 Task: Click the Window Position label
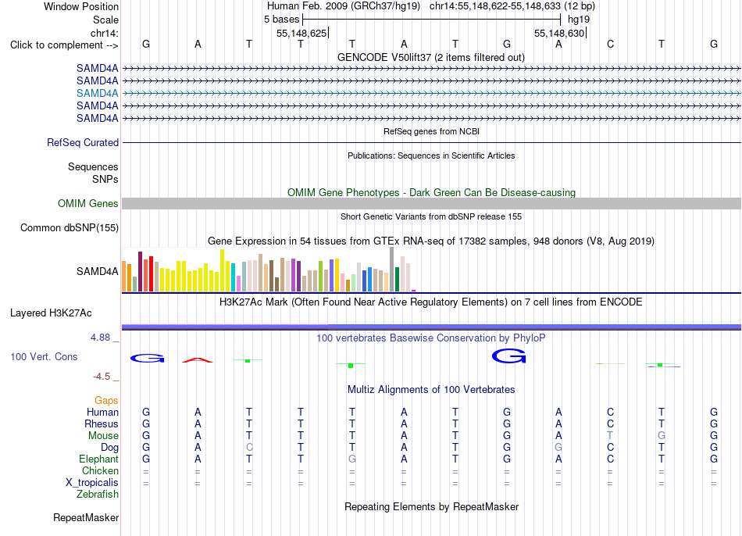coord(81,6)
